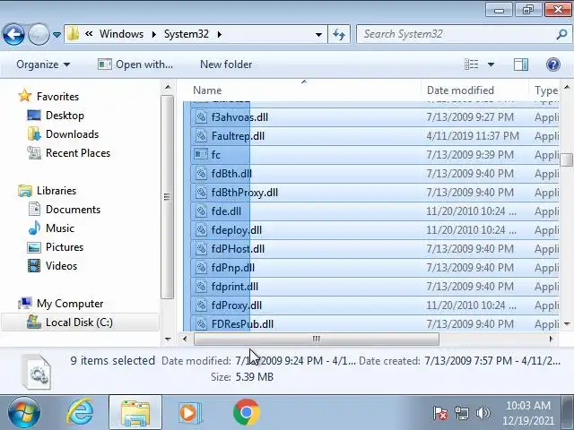
Task: Click the 9 items selected file thumbnail
Action: [37, 372]
